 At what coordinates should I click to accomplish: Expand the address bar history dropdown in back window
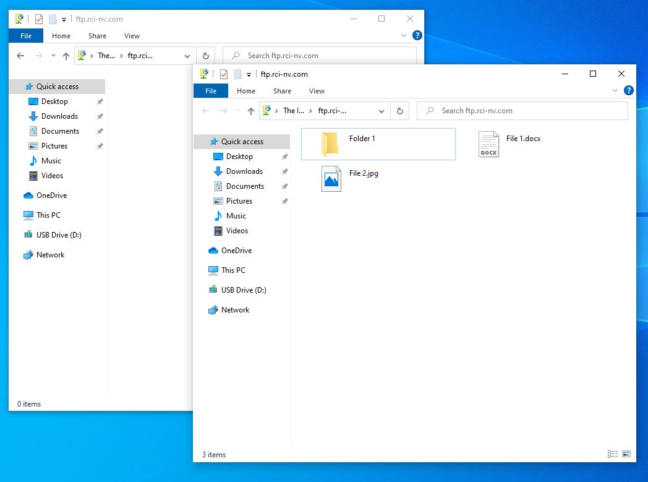coord(187,56)
